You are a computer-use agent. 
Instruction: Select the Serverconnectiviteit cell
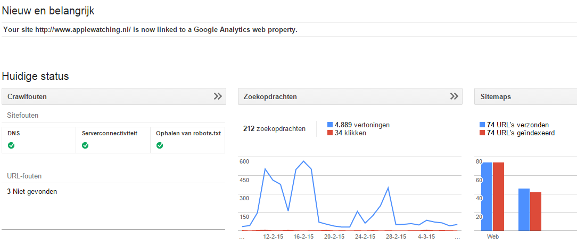point(113,140)
